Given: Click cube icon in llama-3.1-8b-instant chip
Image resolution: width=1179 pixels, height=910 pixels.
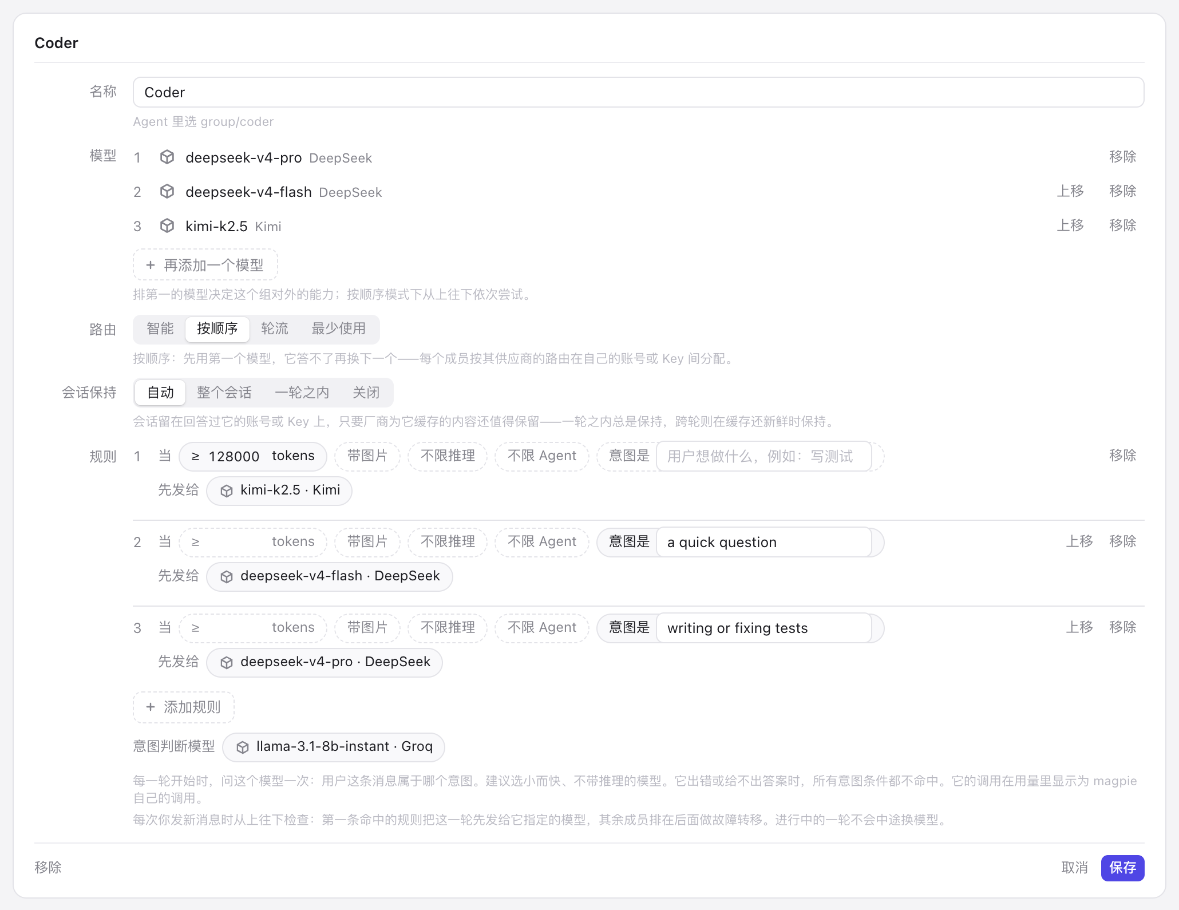Looking at the screenshot, I should click(x=243, y=747).
